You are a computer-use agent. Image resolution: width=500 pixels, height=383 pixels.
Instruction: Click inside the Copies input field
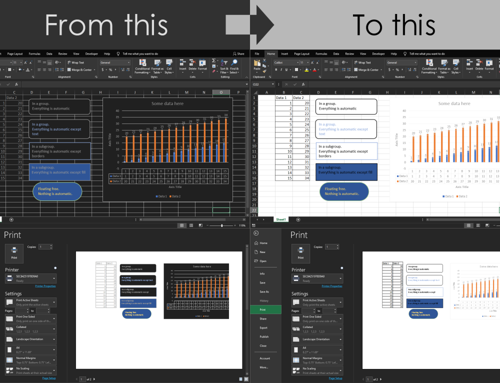[331, 246]
